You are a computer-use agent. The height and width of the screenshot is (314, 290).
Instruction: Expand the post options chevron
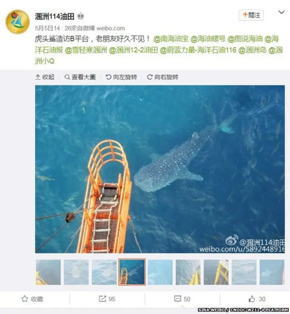281,12
